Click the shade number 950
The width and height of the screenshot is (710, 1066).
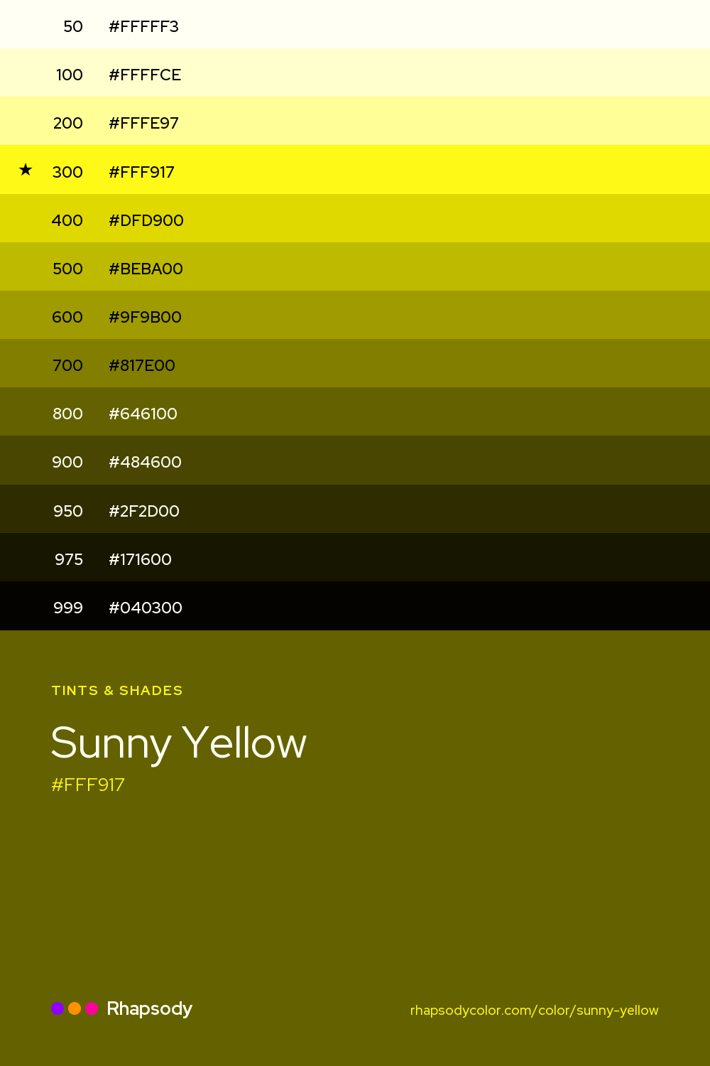(x=68, y=511)
